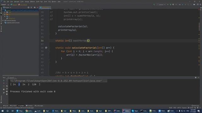
Task: Open Skype from the taskbar
Action: 135,111
